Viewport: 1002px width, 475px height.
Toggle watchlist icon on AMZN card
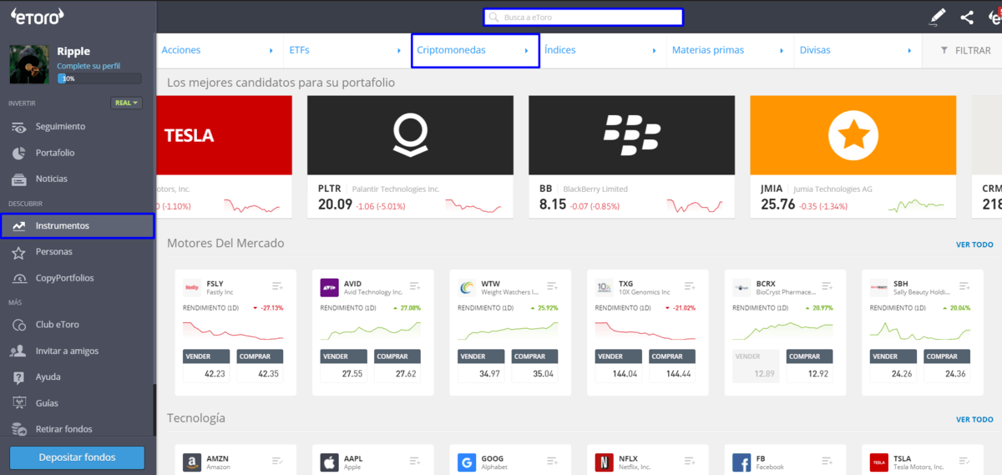[x=277, y=461]
